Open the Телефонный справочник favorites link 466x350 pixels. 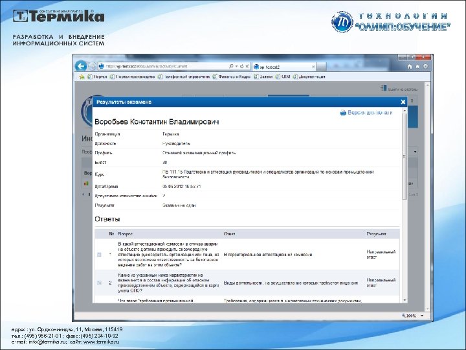pyautogui.click(x=184, y=76)
